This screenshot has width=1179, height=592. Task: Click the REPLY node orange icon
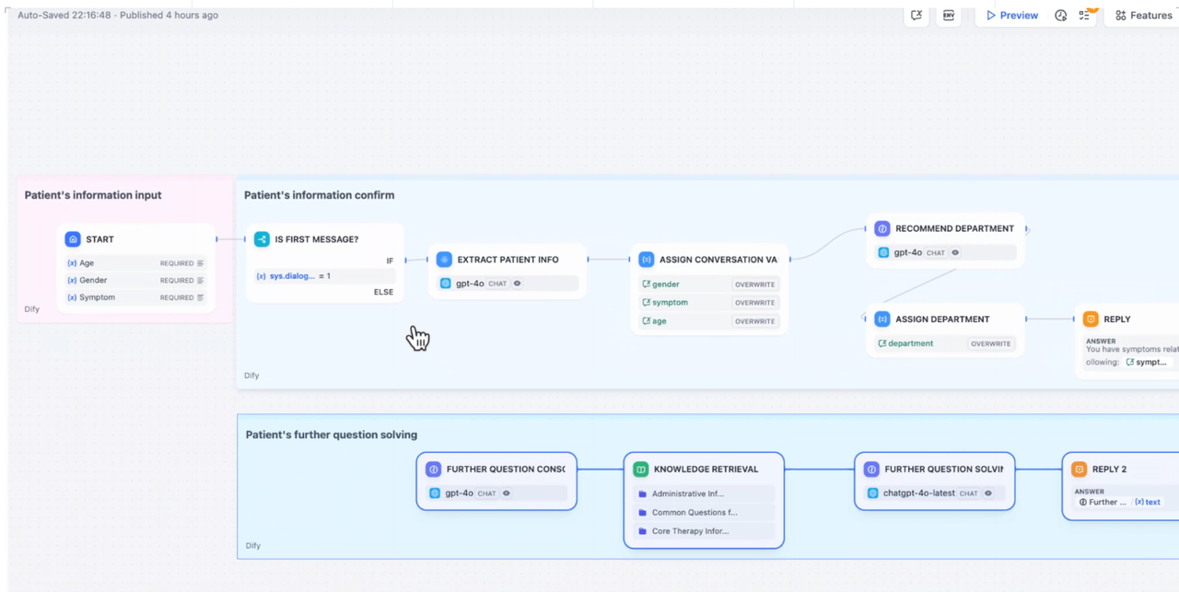click(1091, 319)
